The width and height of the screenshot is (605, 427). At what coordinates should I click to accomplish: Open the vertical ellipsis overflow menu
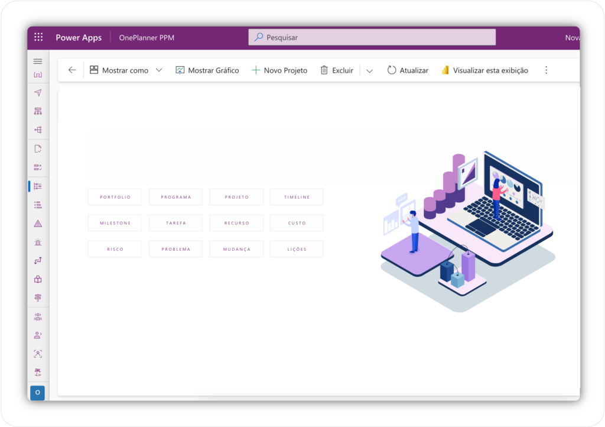click(x=546, y=70)
